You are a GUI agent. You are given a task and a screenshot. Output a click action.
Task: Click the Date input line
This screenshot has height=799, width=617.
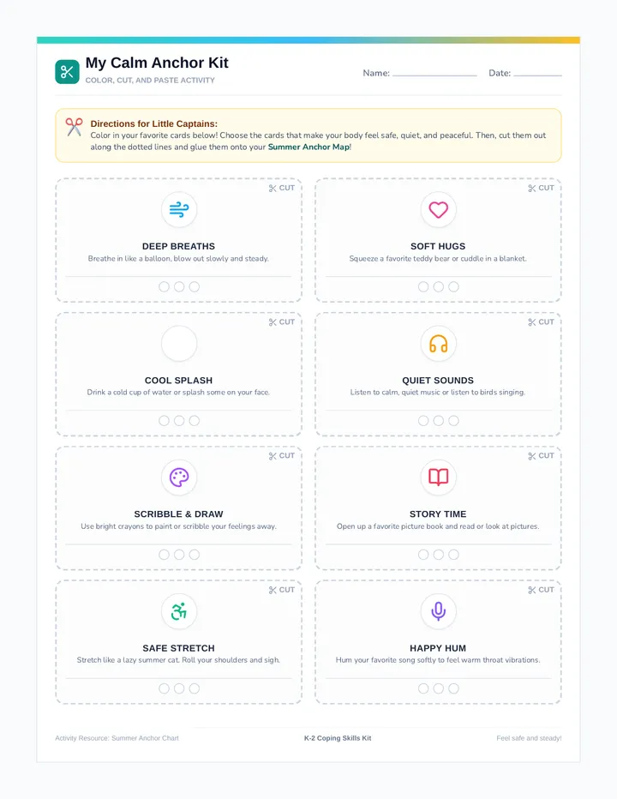537,73
